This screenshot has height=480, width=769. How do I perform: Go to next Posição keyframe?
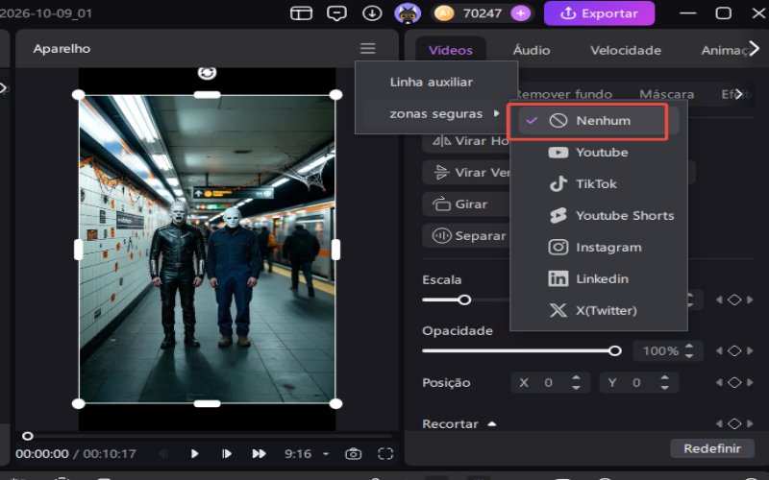pos(750,382)
